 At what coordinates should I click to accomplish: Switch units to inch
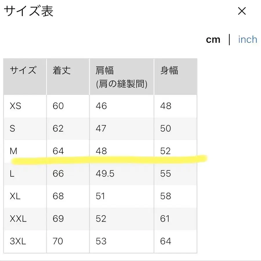pos(247,39)
